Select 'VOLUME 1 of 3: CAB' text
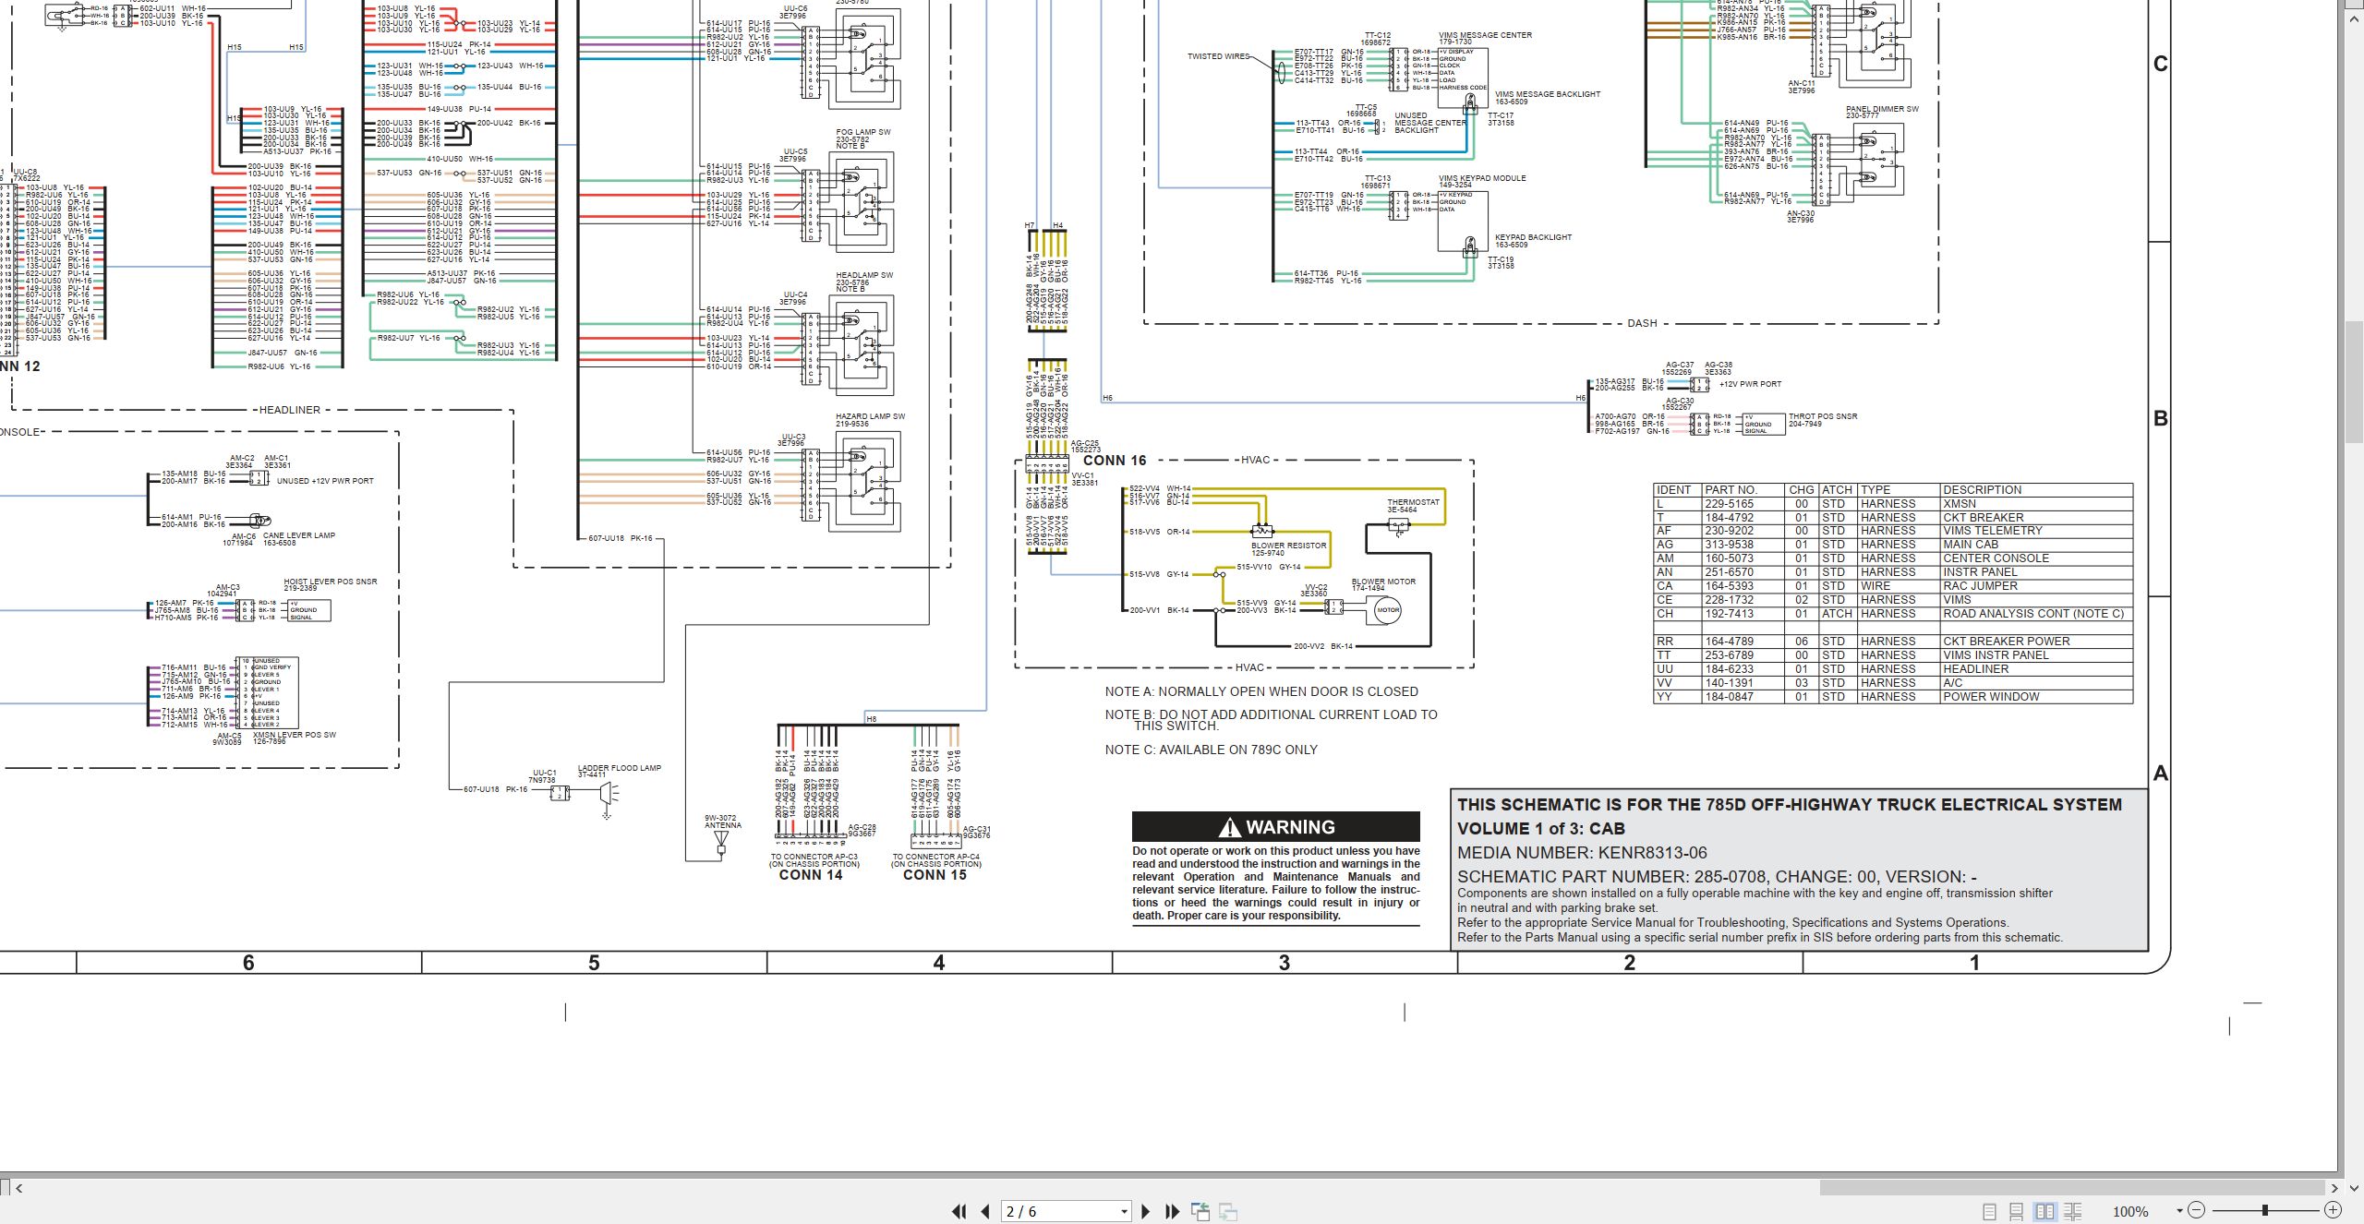 1541,829
